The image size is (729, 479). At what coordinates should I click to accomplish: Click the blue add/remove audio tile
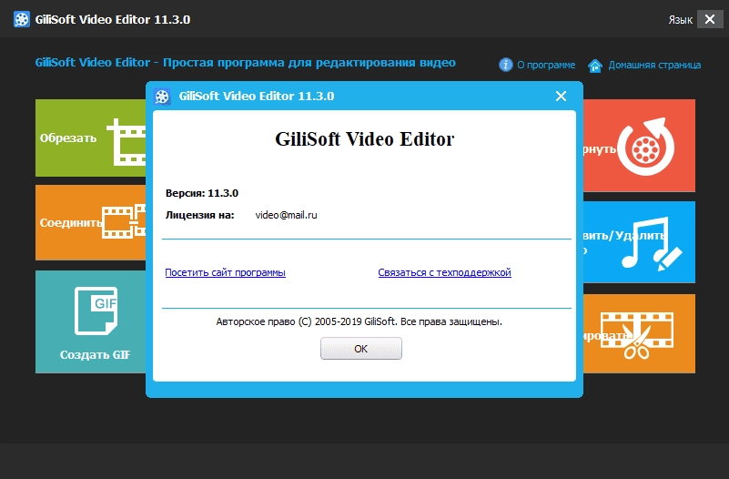point(639,242)
